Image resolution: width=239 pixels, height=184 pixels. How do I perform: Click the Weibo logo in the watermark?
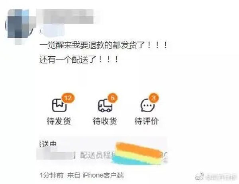pyautogui.click(x=200, y=177)
